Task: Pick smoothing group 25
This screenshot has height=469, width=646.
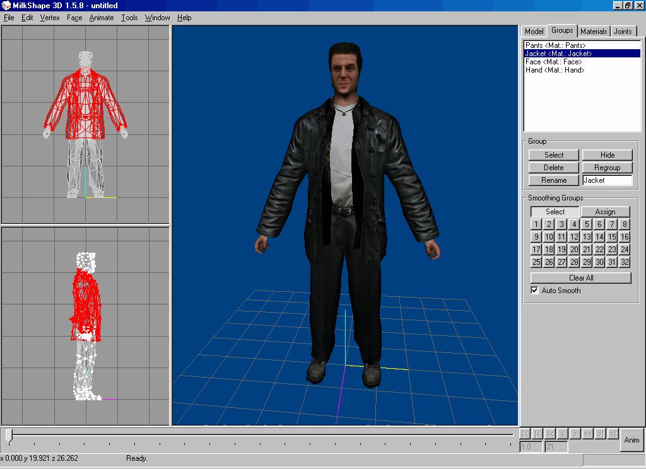Action: coord(536,262)
